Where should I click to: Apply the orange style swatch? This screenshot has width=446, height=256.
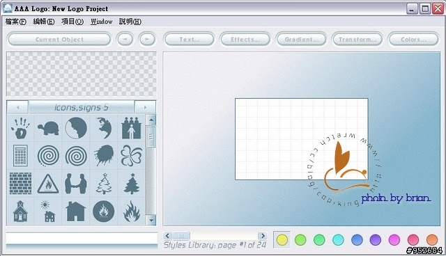coord(432,240)
